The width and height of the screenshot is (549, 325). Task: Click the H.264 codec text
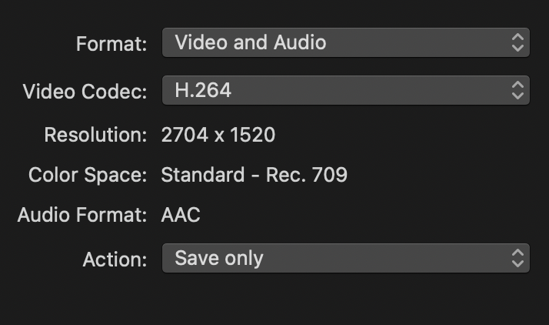203,91
